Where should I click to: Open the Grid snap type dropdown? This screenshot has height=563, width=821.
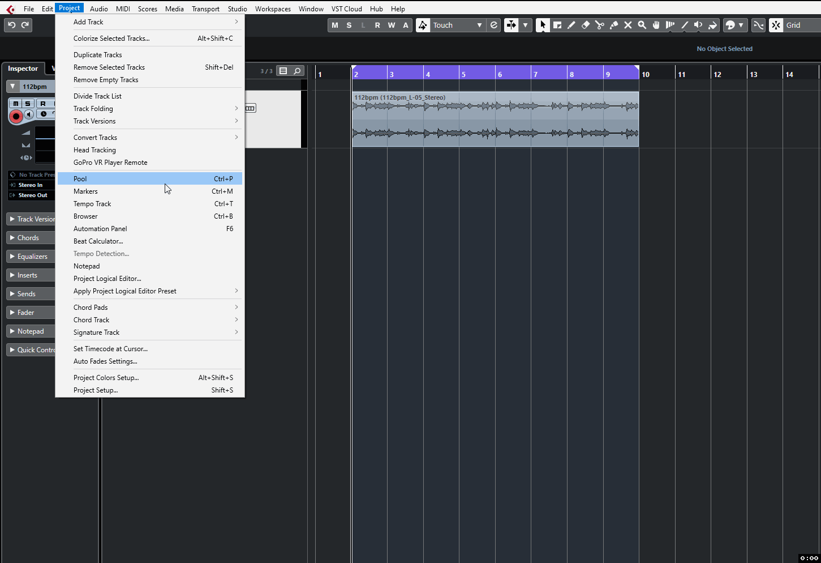pos(802,25)
